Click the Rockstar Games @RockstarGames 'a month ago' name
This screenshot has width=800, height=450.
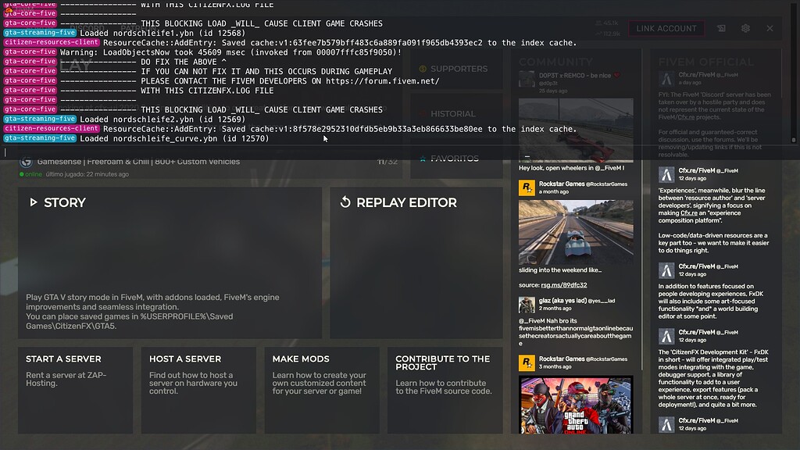pyautogui.click(x=583, y=184)
